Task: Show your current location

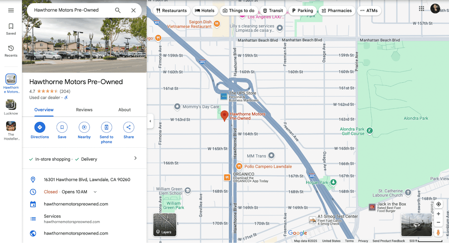Action: [438, 204]
